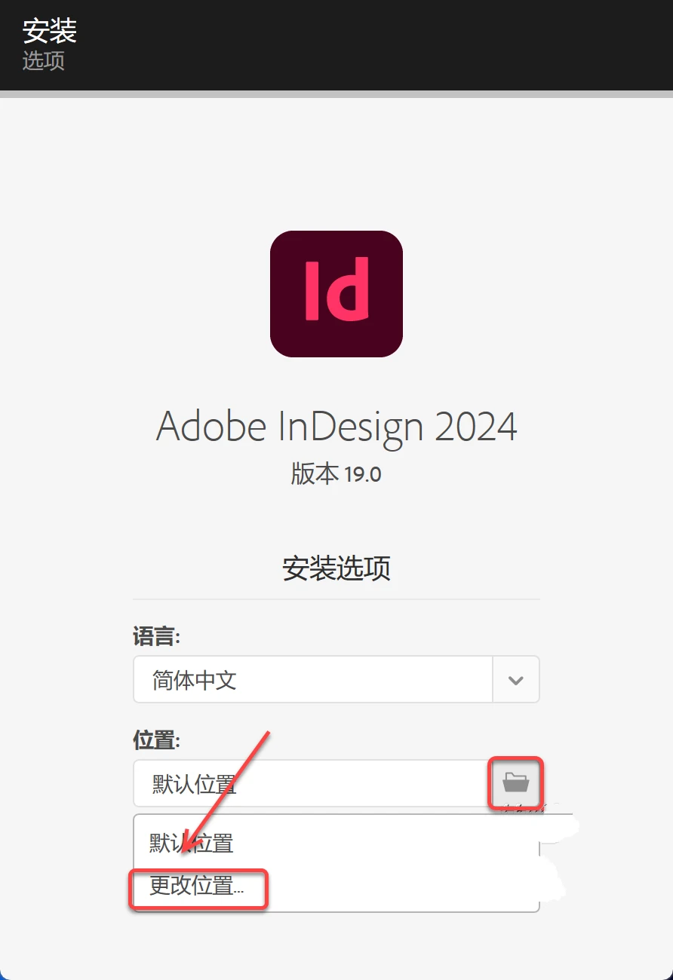Click the Adobe InDesign 2024 title text
The image size is (673, 980).
[x=336, y=427]
